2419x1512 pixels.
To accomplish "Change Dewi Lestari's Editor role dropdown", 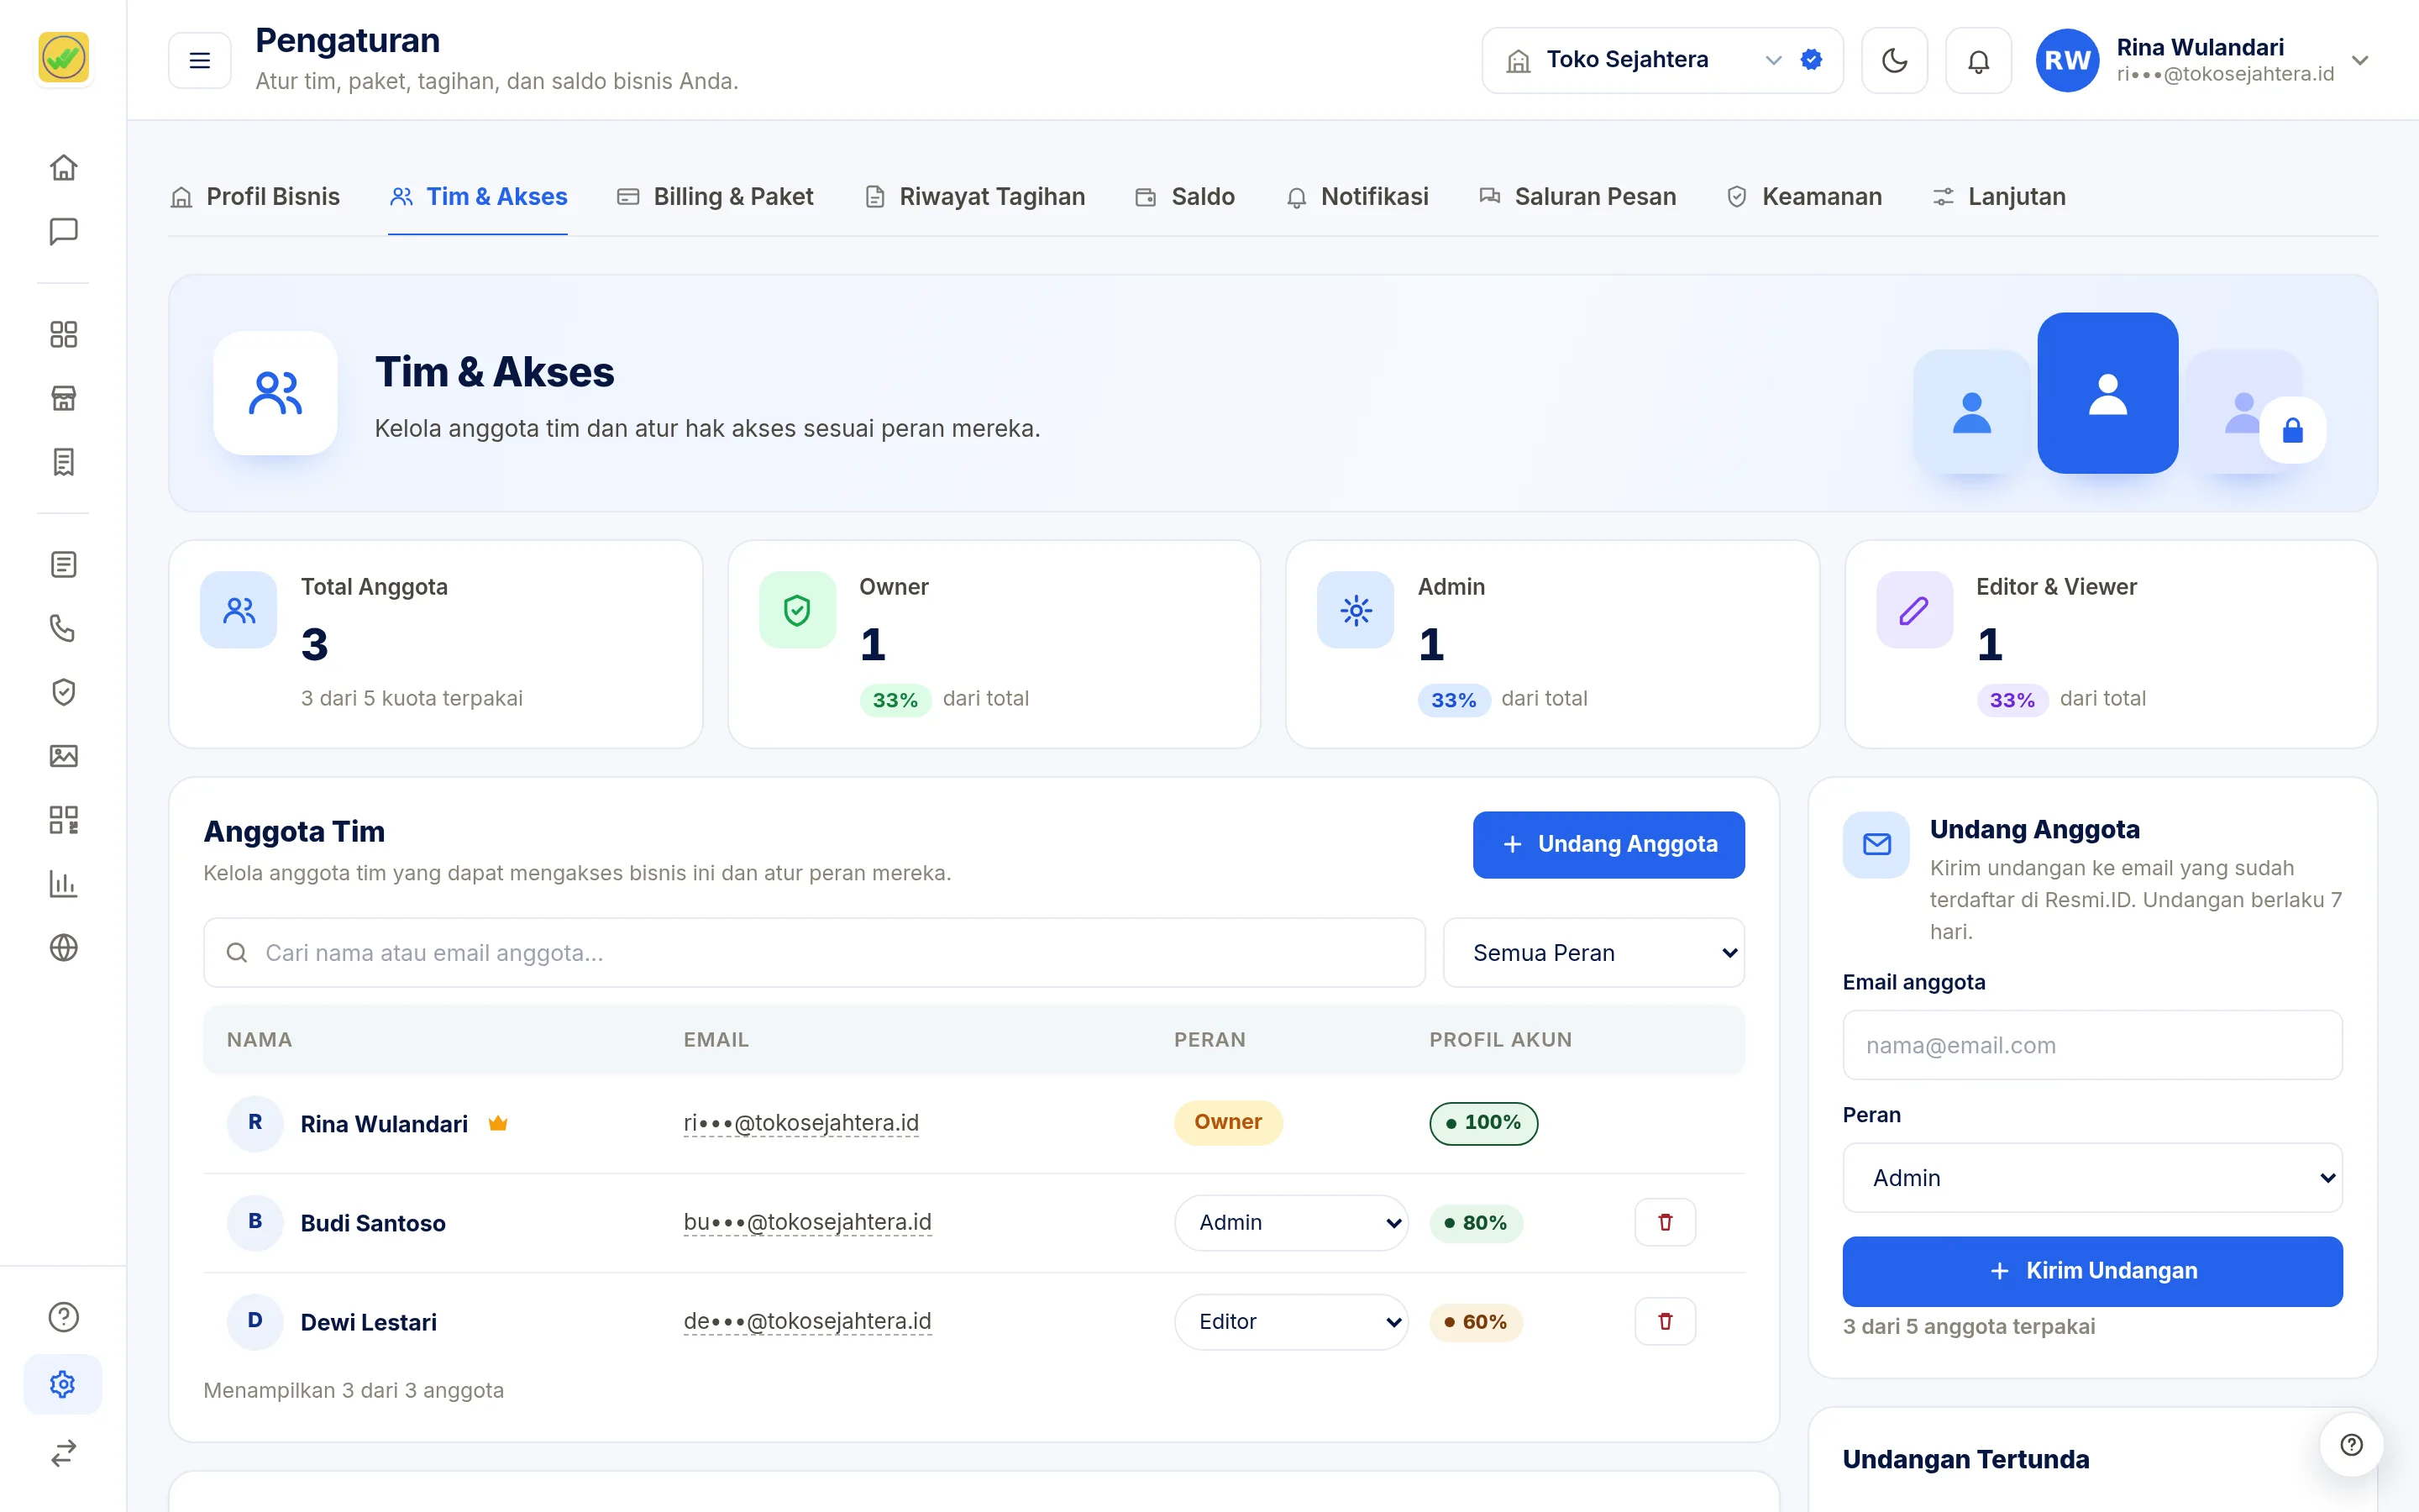I will tap(1290, 1321).
